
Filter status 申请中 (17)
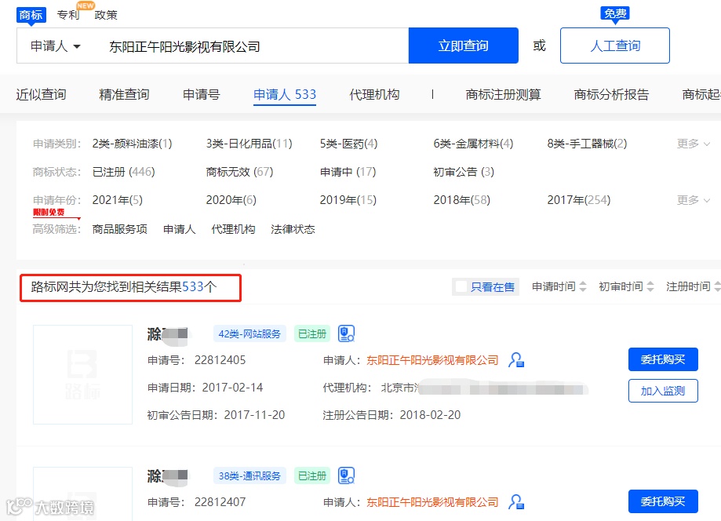348,172
